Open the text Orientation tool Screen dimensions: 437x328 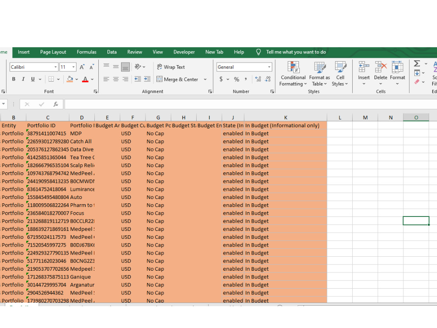coord(138,66)
